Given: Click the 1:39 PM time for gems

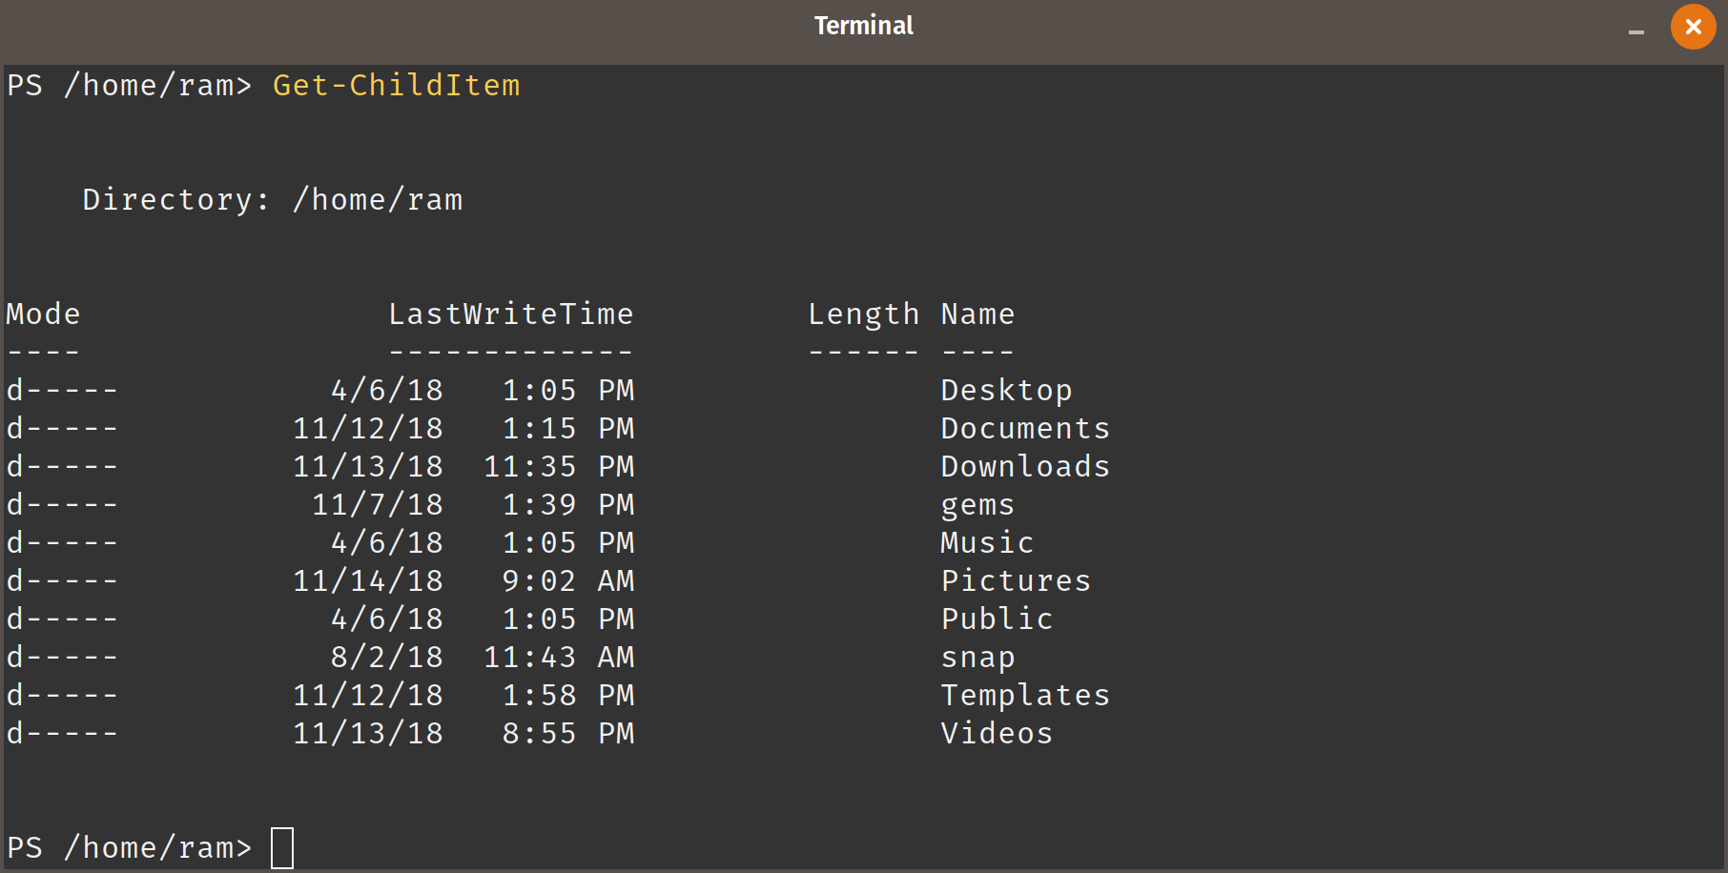Looking at the screenshot, I should coord(569,505).
